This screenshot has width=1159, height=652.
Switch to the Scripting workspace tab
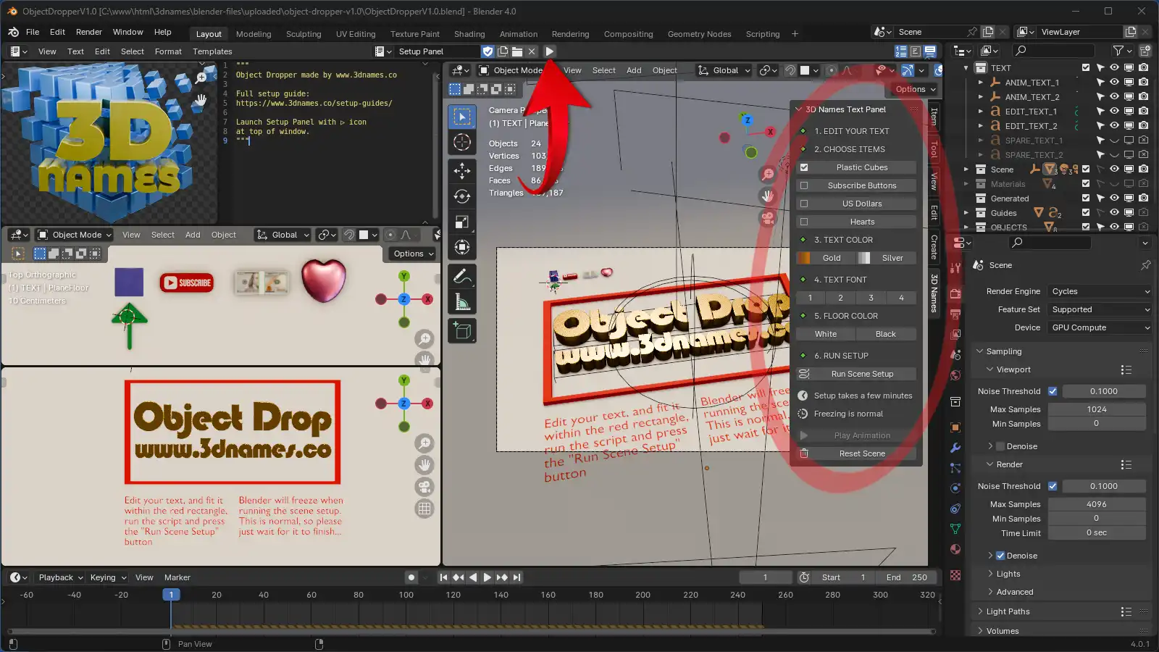point(763,34)
